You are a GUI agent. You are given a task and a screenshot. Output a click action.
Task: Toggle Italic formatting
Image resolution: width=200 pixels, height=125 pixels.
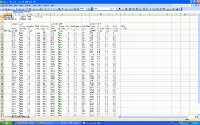point(123,9)
